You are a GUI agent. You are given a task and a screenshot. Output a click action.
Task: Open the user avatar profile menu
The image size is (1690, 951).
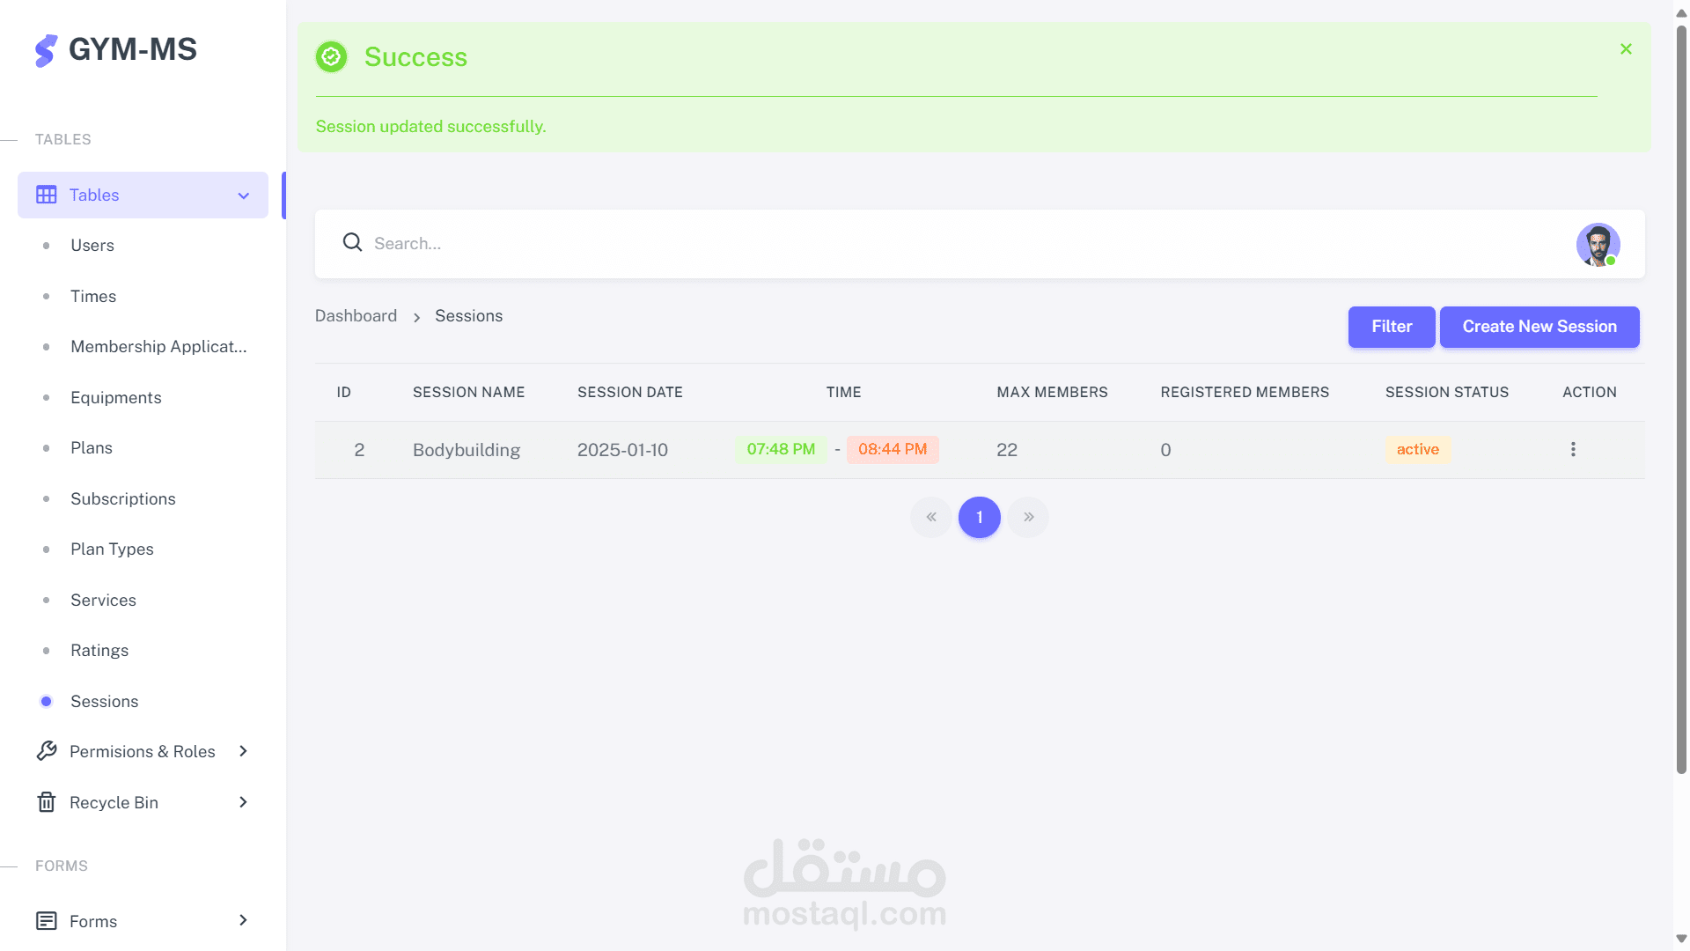[1597, 244]
